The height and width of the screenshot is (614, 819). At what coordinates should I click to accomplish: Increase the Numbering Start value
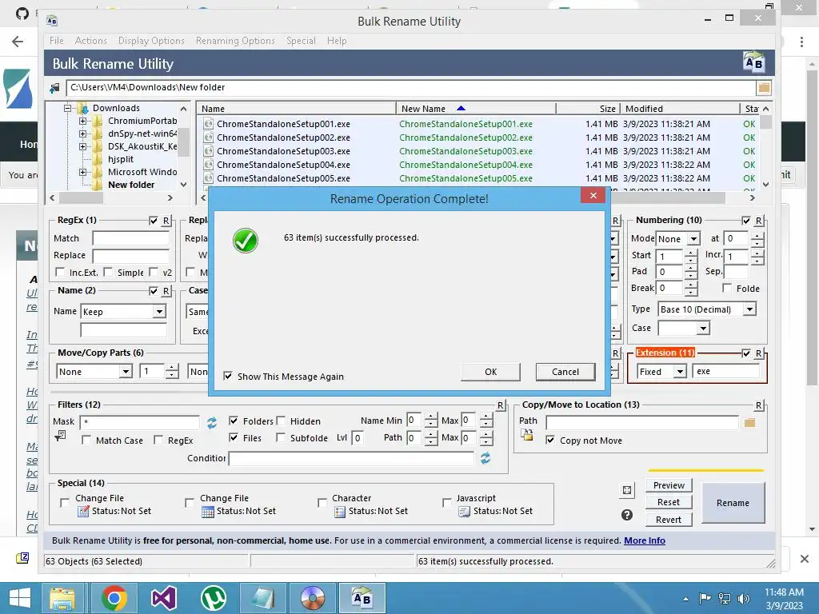coord(690,253)
